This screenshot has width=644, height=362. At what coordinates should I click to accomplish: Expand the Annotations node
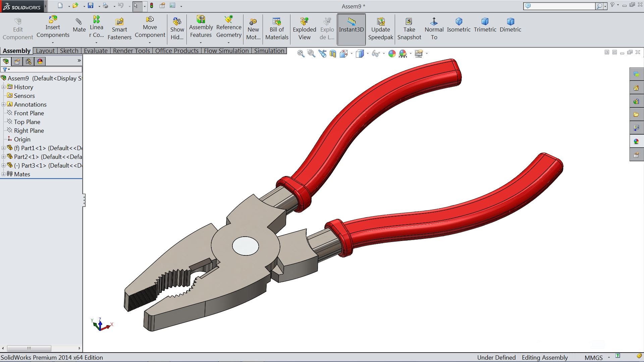[x=4, y=105]
